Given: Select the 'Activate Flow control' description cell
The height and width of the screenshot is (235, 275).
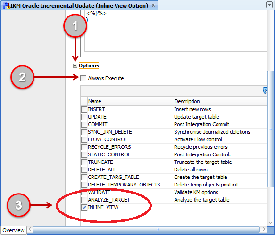Looking at the screenshot, I should pyautogui.click(x=221, y=139).
